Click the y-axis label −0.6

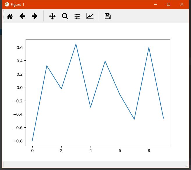point(18,128)
